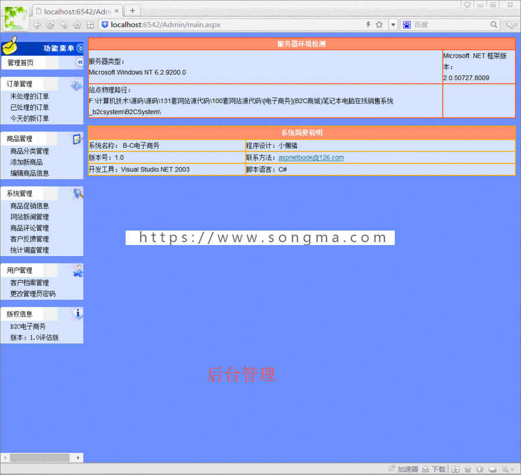Open the browser tools wrench icon
The image size is (521, 475).
510,24
